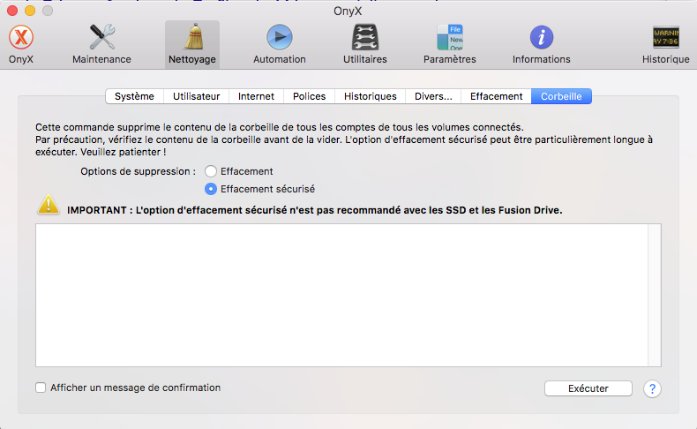Switch to the Effacement tab
The image size is (697, 429).
pyautogui.click(x=496, y=96)
